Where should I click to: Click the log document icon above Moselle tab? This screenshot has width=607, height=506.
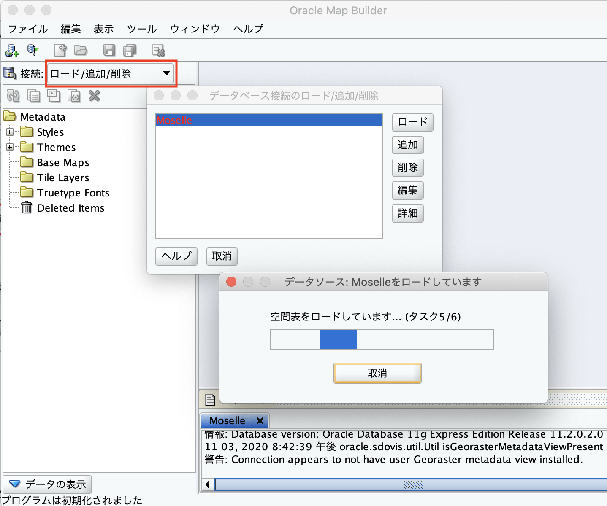coord(210,399)
